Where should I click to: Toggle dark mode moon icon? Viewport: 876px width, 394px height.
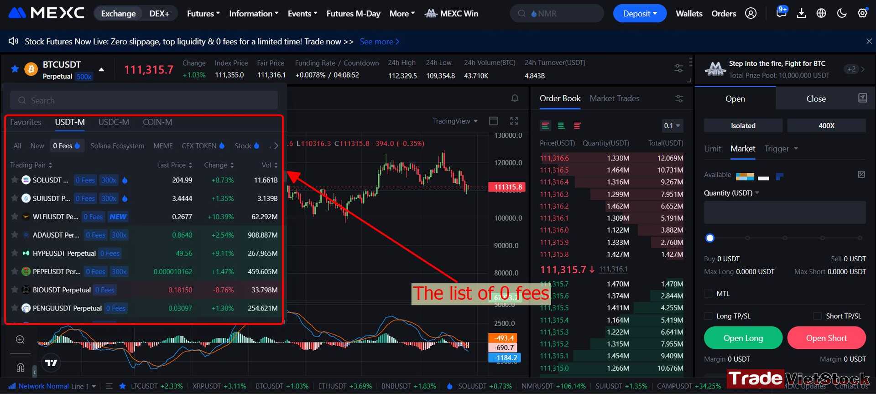coord(842,13)
